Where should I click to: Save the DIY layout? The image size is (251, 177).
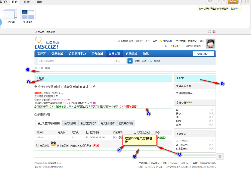click(233, 1)
